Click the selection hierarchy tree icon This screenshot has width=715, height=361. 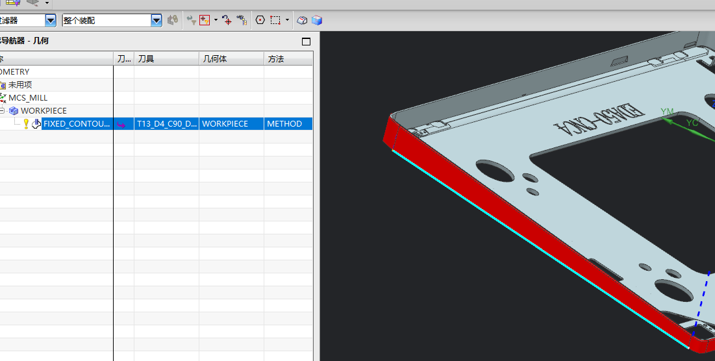point(242,20)
